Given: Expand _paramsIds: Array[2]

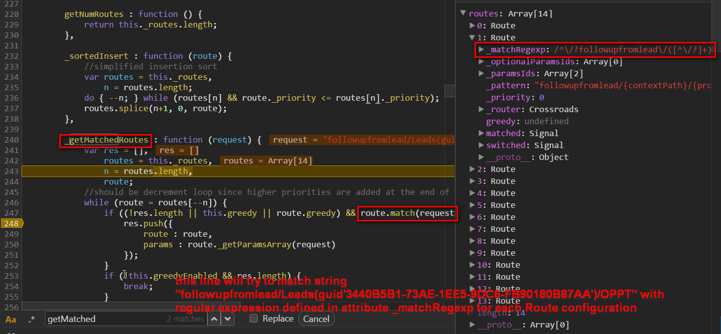Looking at the screenshot, I should point(481,74).
